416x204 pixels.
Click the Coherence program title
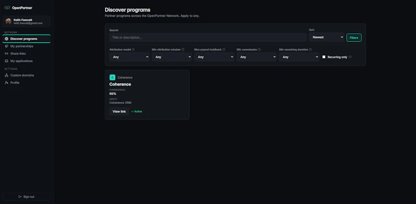point(120,84)
